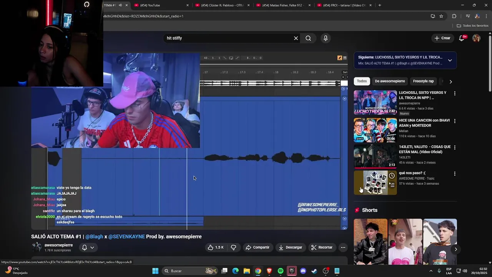Select the Todos filter chip

362,81
